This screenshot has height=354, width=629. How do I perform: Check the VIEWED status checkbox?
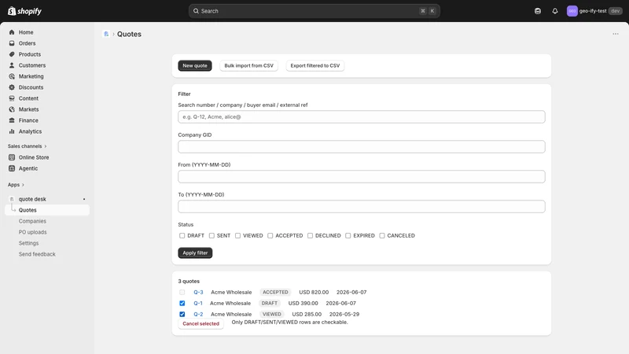pyautogui.click(x=238, y=235)
